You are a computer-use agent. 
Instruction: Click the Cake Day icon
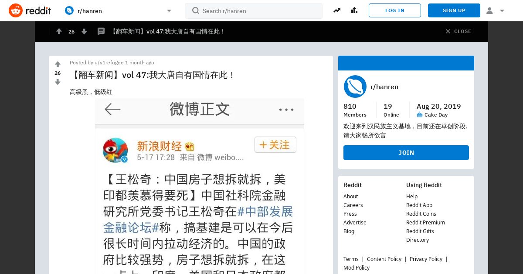click(420, 115)
